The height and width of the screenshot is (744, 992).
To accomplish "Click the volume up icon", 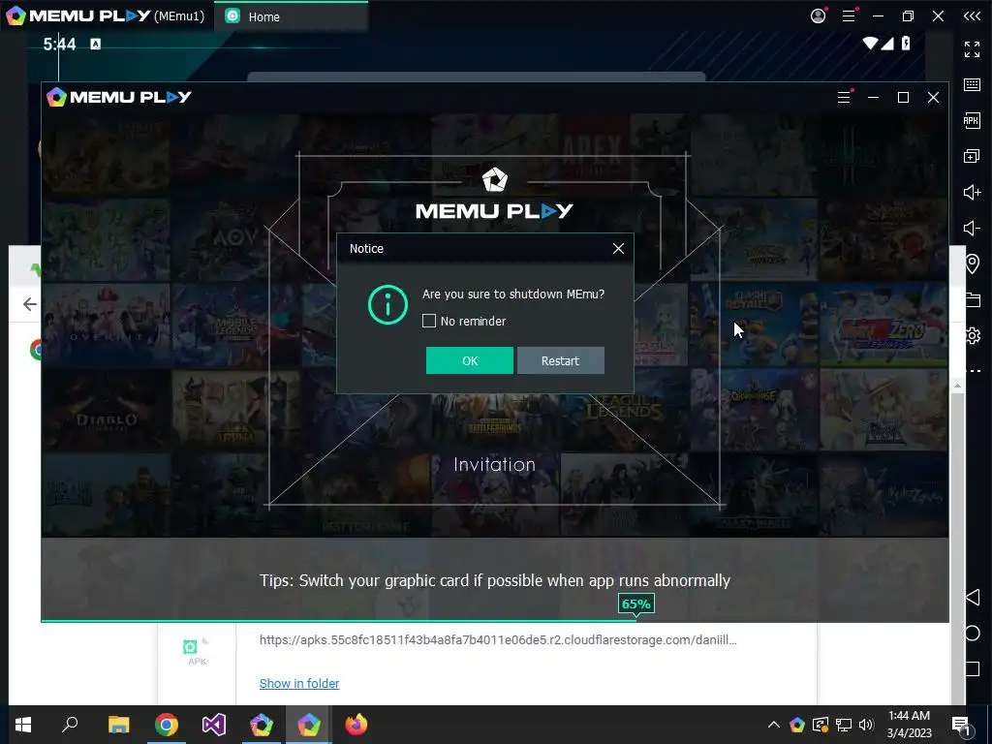I will (x=972, y=192).
